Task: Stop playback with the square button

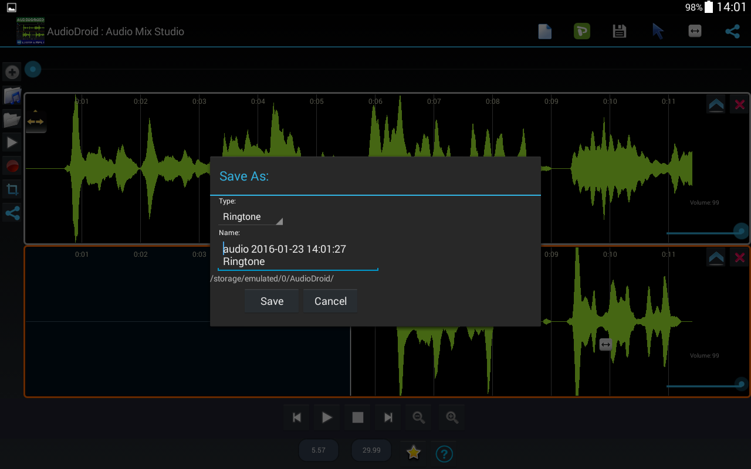Action: point(358,417)
